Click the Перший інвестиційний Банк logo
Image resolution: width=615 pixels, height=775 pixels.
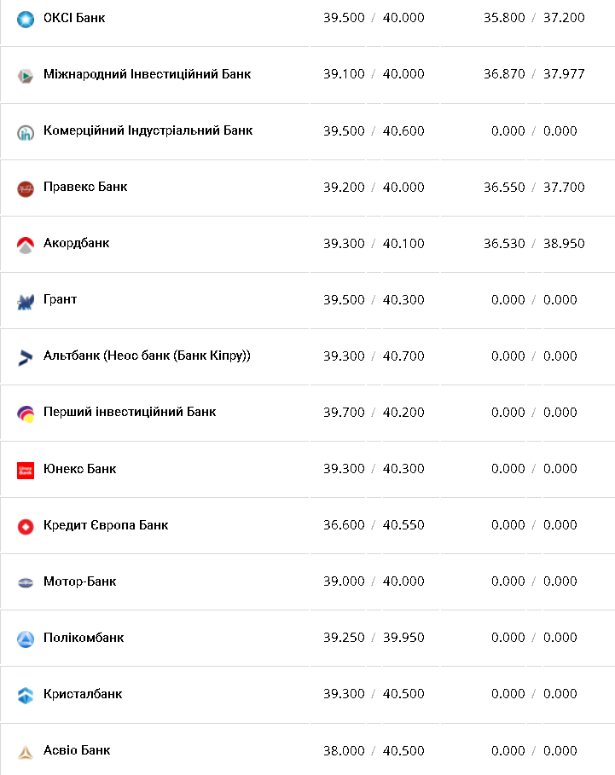[26, 413]
